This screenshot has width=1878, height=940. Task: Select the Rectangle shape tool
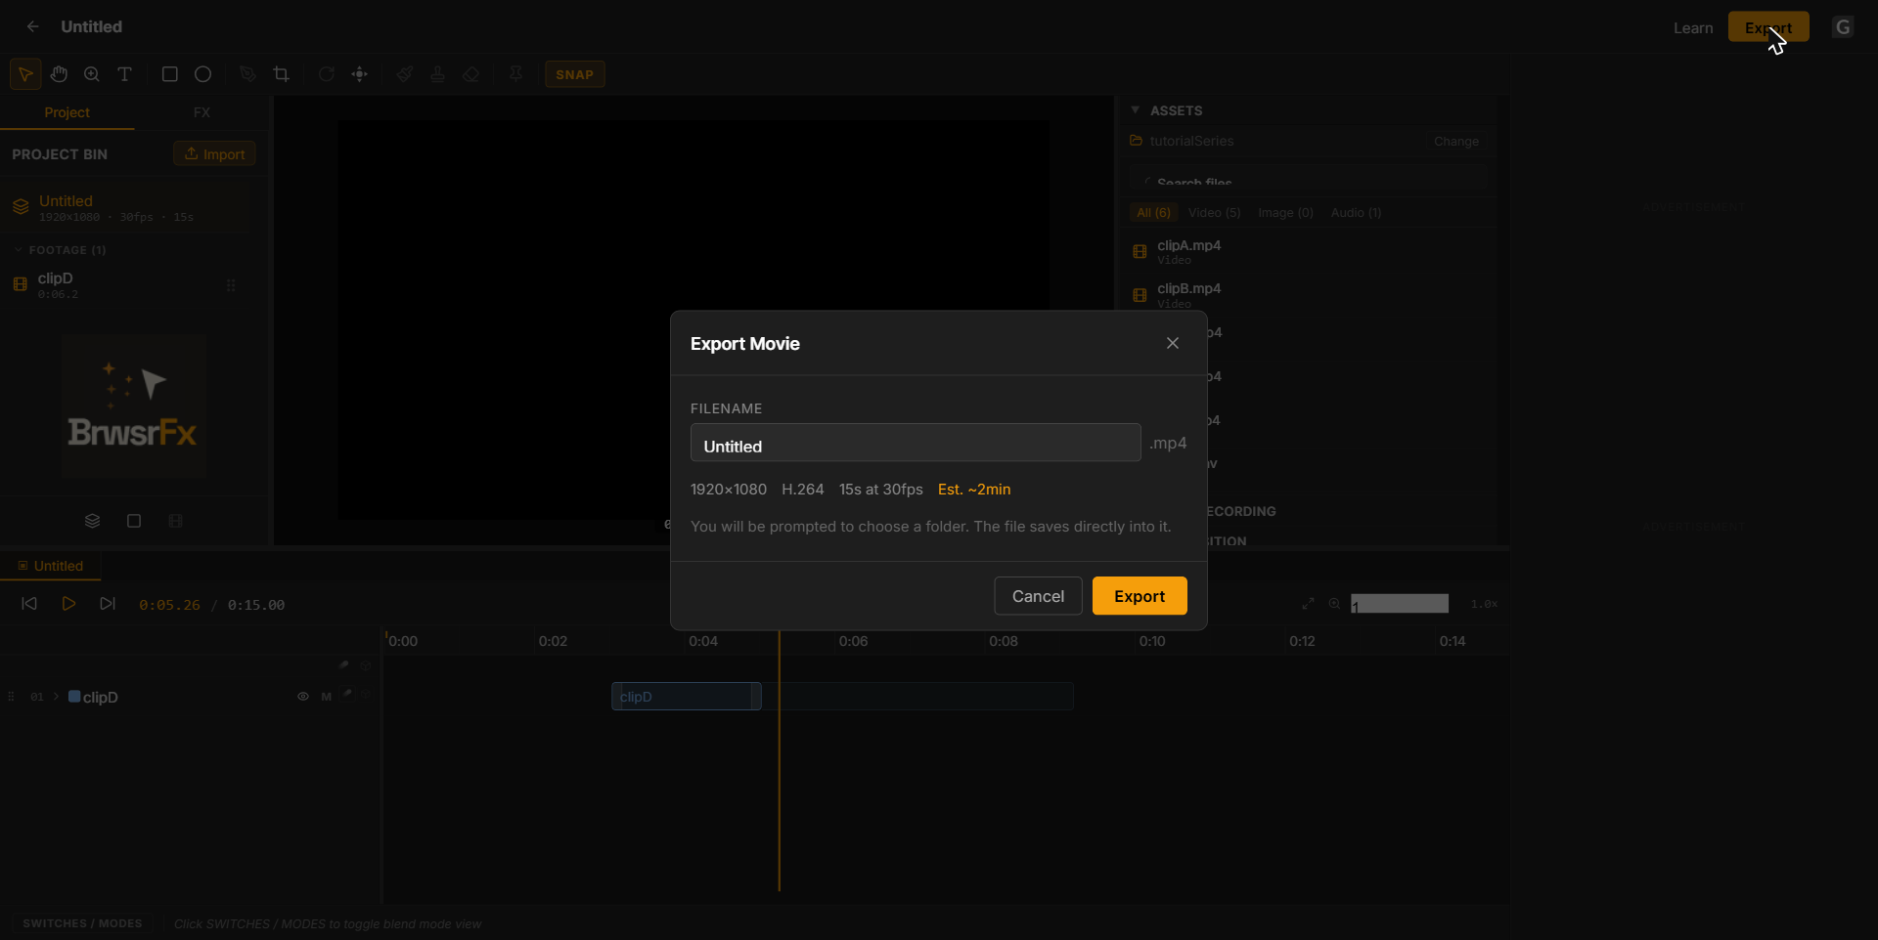169,74
